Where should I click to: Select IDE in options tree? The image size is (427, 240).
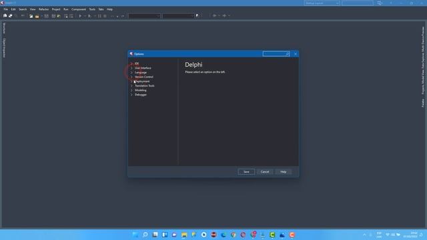[x=137, y=63]
